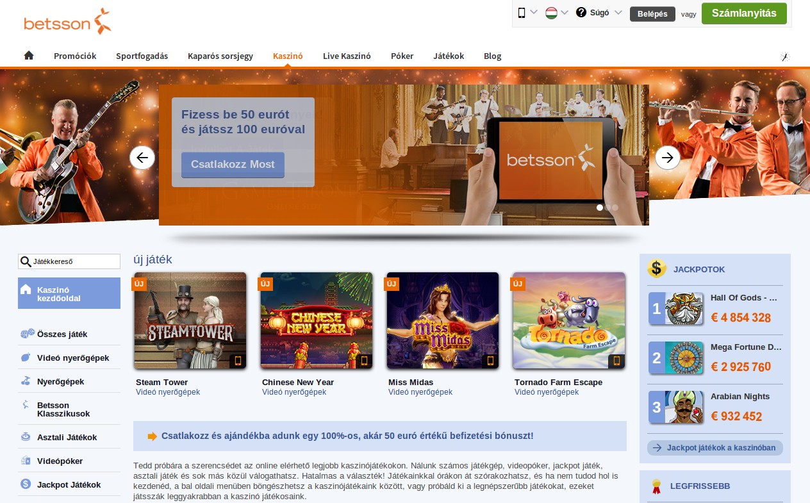Image resolution: width=810 pixels, height=503 pixels.
Task: Click the Kaszinó kezdőoldal sidebar label
Action: 59,294
